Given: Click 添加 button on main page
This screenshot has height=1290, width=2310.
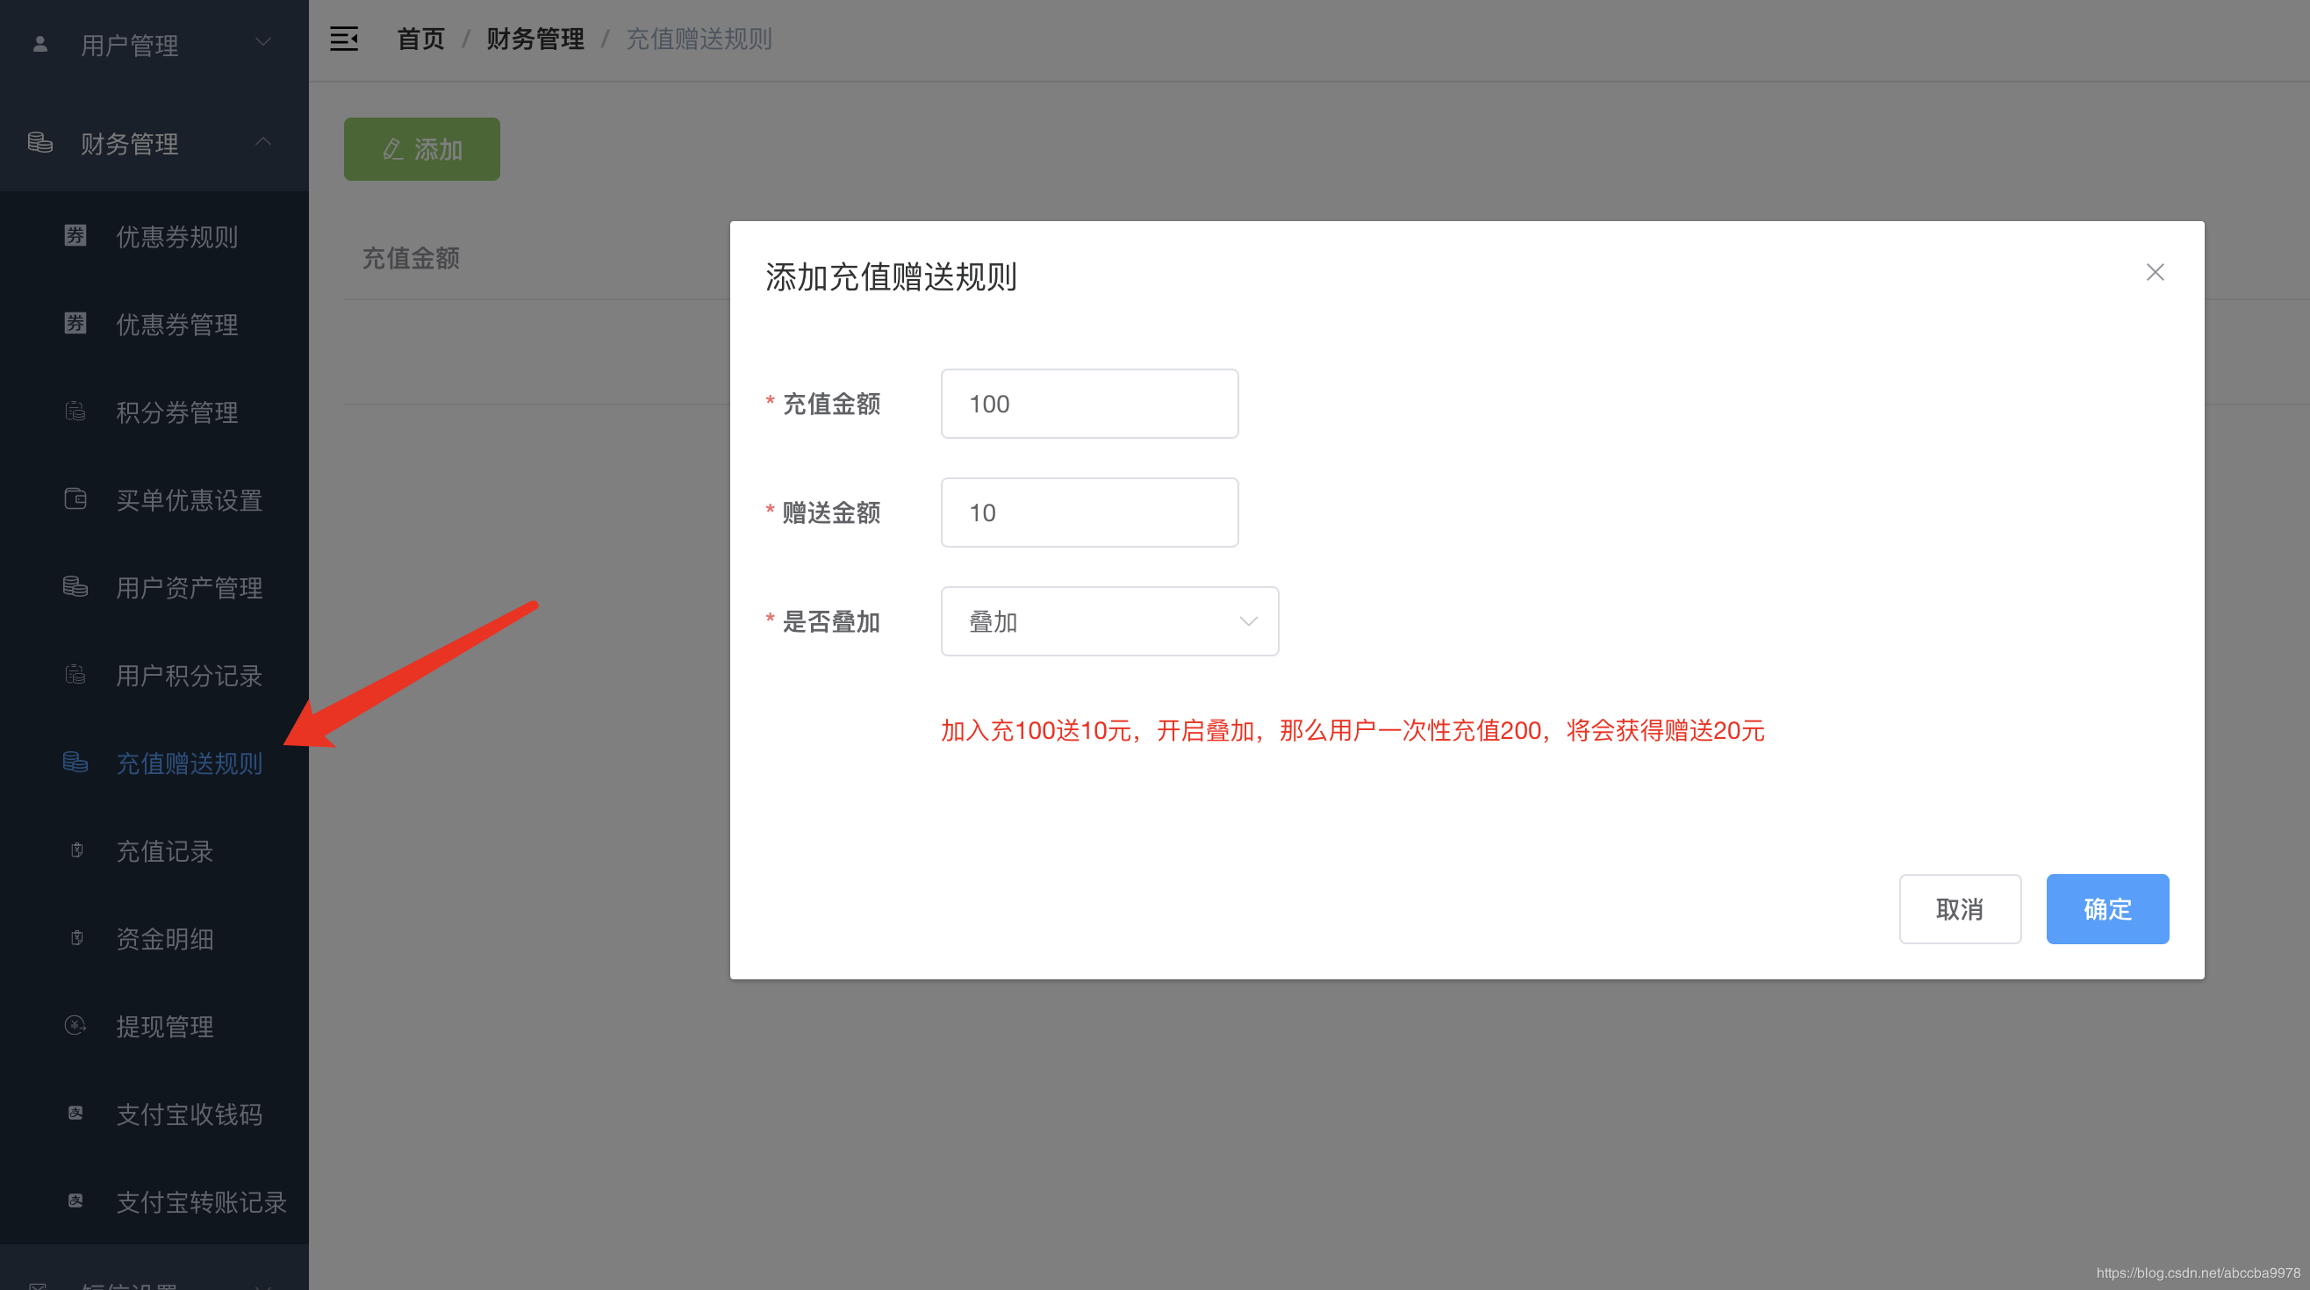Looking at the screenshot, I should pyautogui.click(x=420, y=149).
